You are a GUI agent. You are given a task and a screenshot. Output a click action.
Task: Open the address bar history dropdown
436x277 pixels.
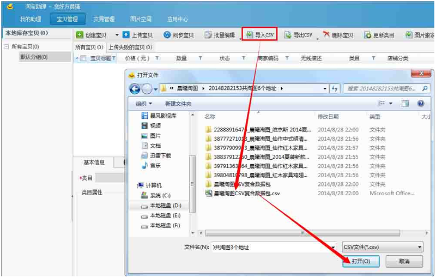(x=324, y=89)
